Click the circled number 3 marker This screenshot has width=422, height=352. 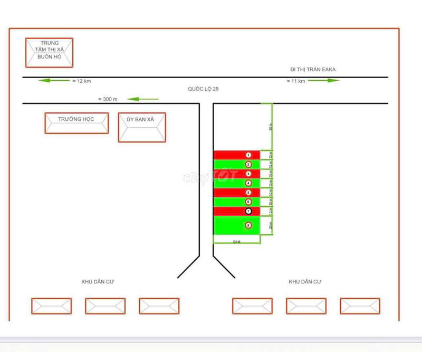coord(248,174)
